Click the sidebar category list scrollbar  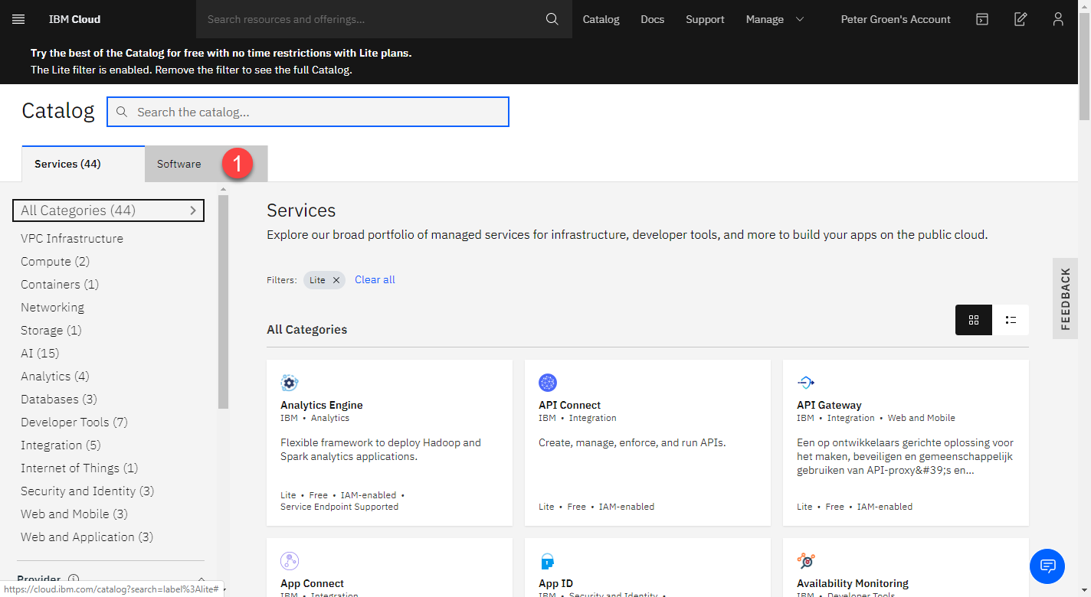point(223,302)
